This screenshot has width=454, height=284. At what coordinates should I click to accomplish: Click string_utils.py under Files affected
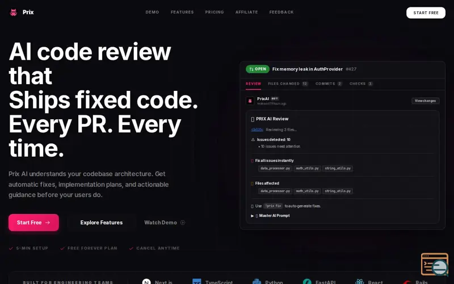[338, 191]
